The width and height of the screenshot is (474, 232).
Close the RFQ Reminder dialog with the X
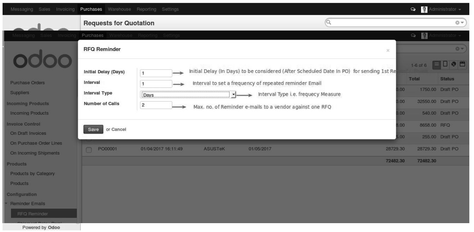[388, 50]
